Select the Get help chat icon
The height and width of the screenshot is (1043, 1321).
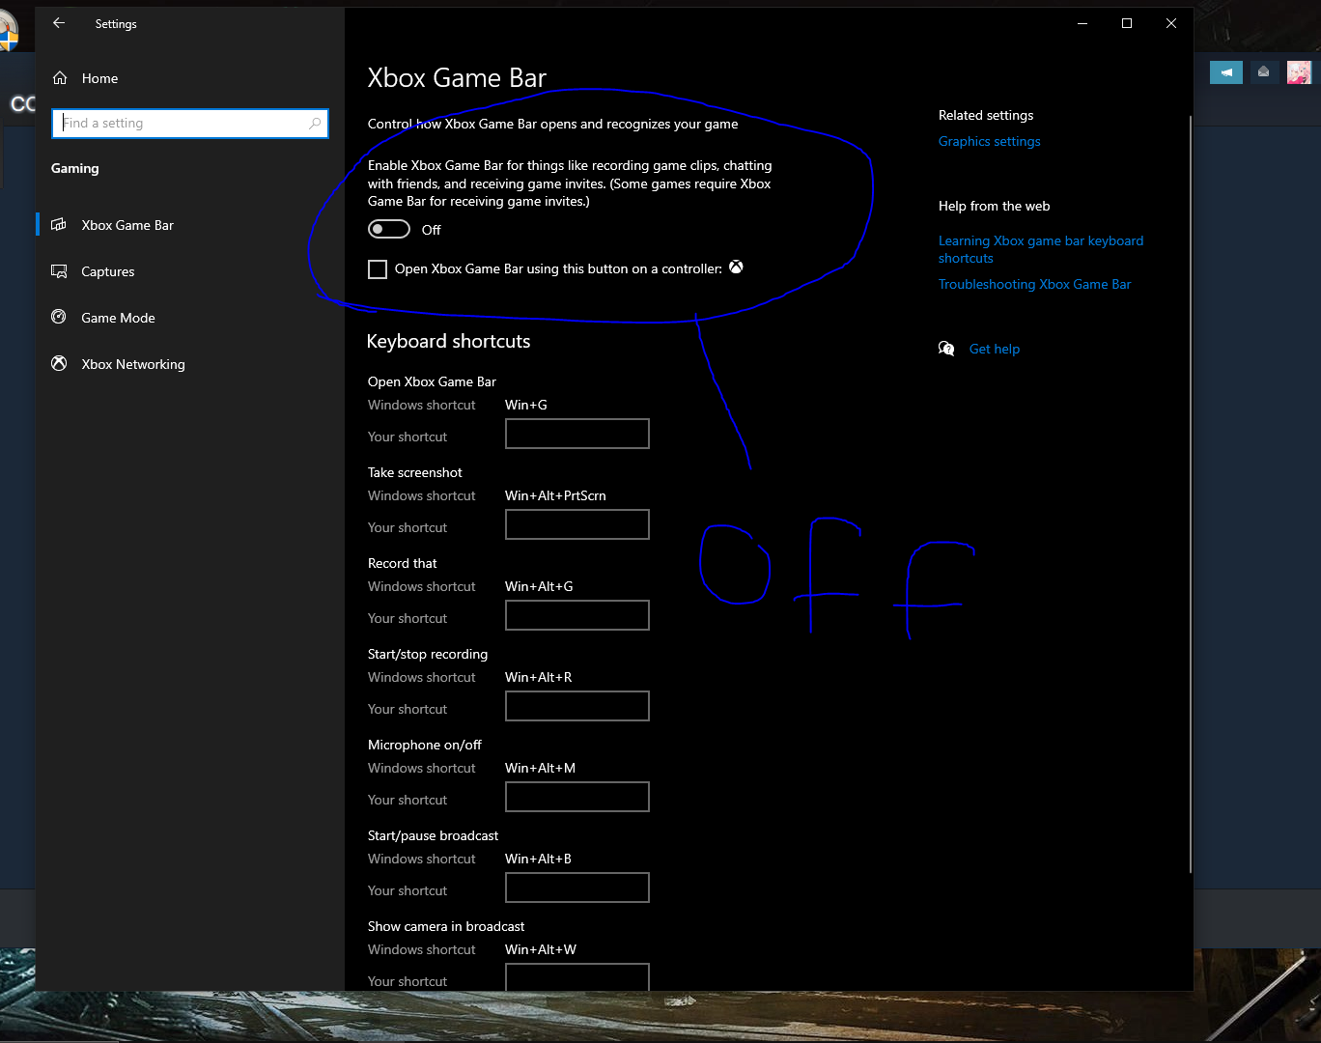click(x=946, y=349)
